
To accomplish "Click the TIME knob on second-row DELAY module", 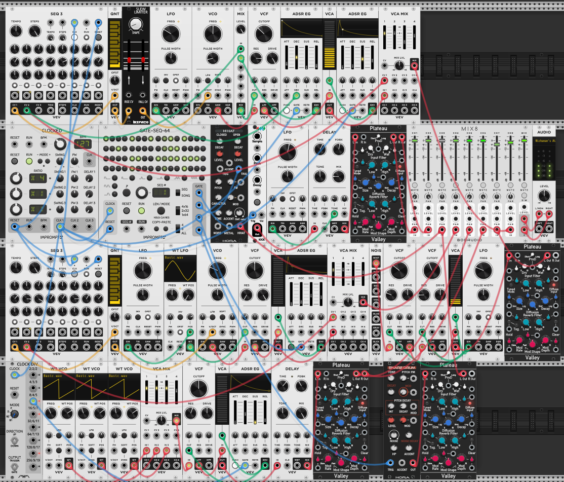I will 320,150.
